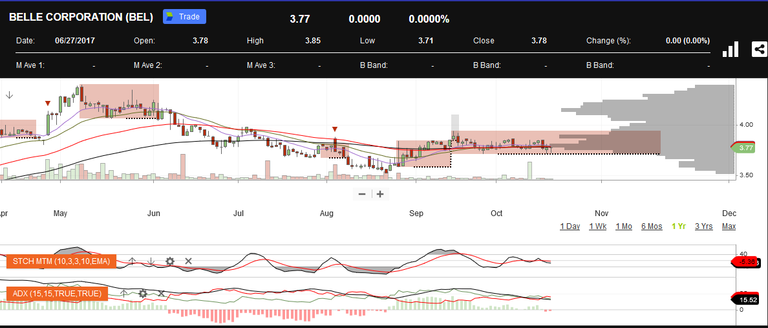Click the 3.50 price axis label
Screen dimensions: 768x328
pyautogui.click(x=747, y=175)
